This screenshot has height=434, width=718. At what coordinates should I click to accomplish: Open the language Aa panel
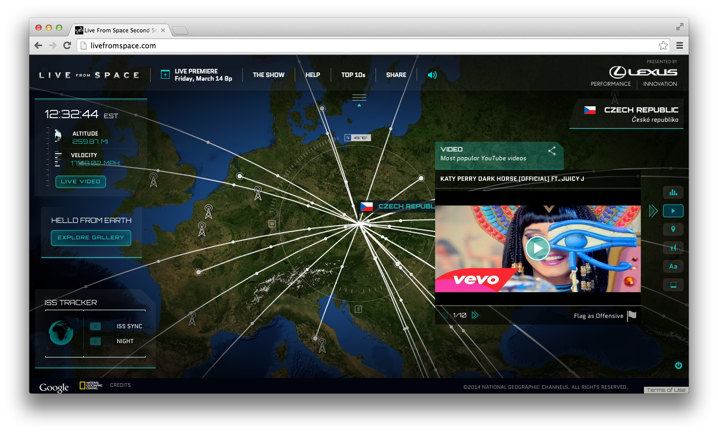[673, 266]
